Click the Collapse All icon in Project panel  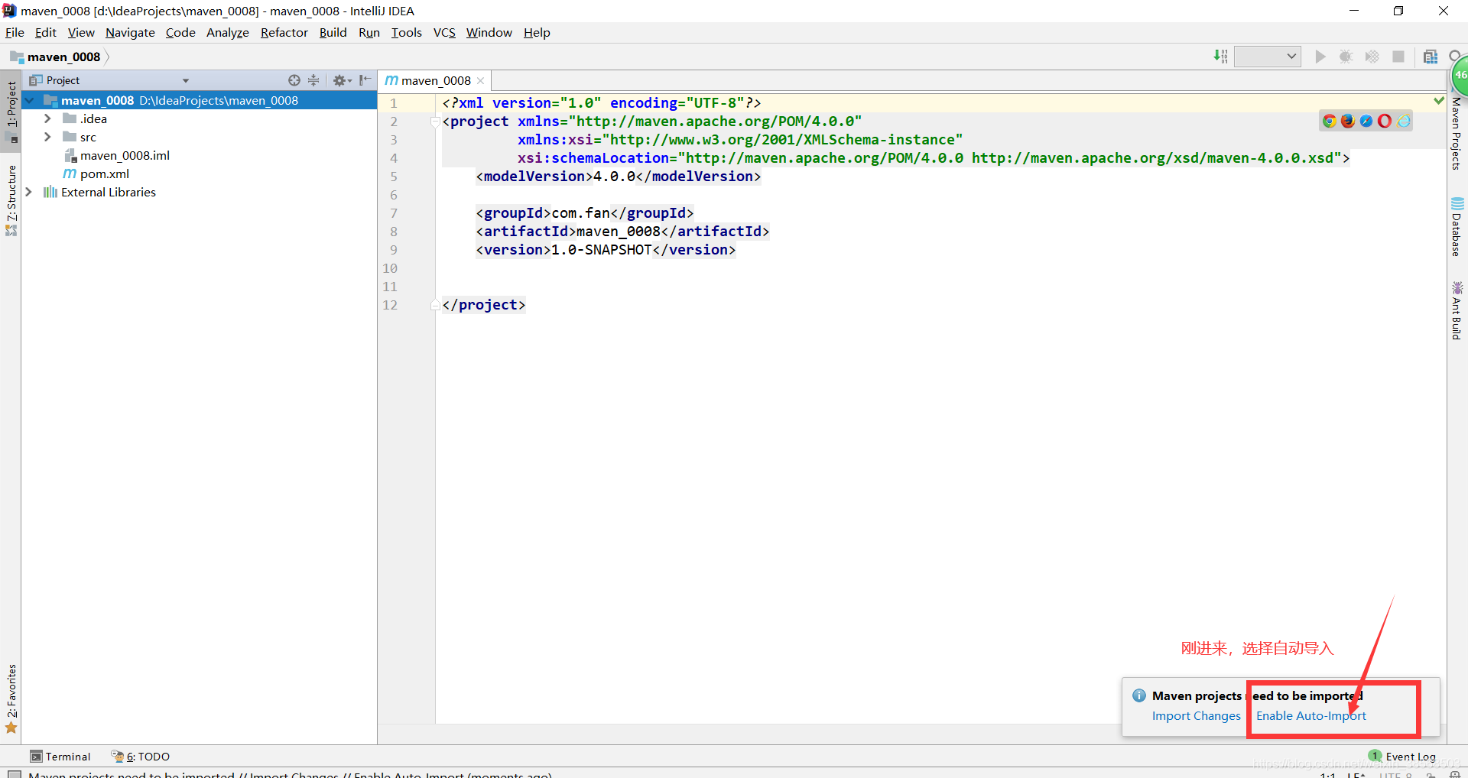pos(313,80)
